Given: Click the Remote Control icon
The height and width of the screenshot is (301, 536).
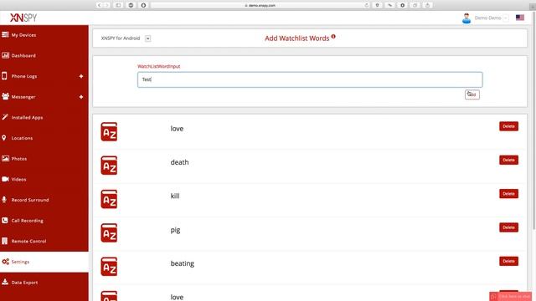Looking at the screenshot, I should pos(4,241).
